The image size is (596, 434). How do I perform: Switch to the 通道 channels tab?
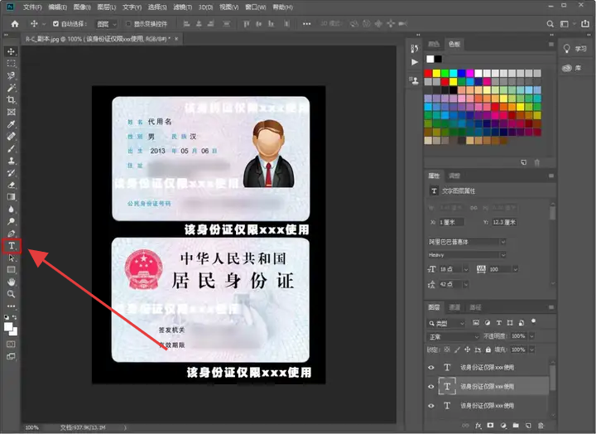454,307
